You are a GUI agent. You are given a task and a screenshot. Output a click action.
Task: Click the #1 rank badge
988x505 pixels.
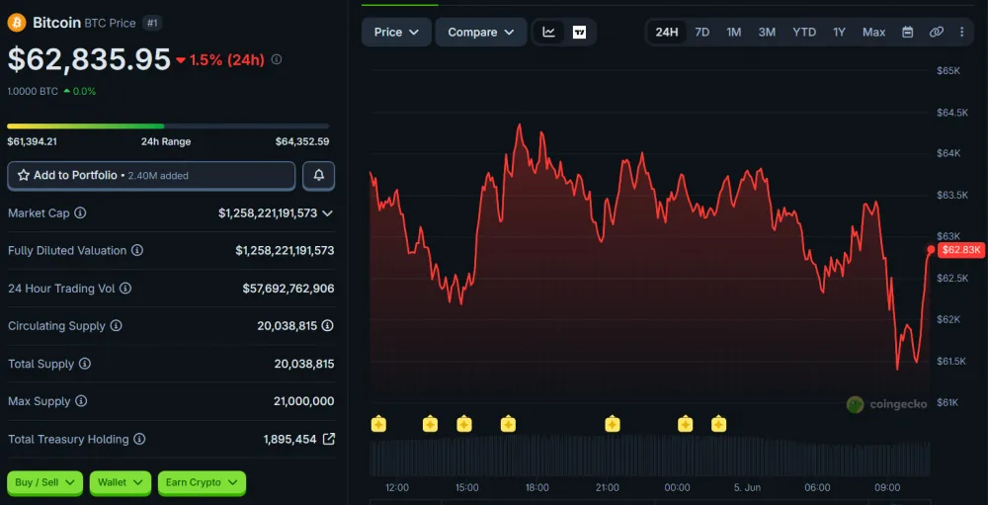pos(151,23)
